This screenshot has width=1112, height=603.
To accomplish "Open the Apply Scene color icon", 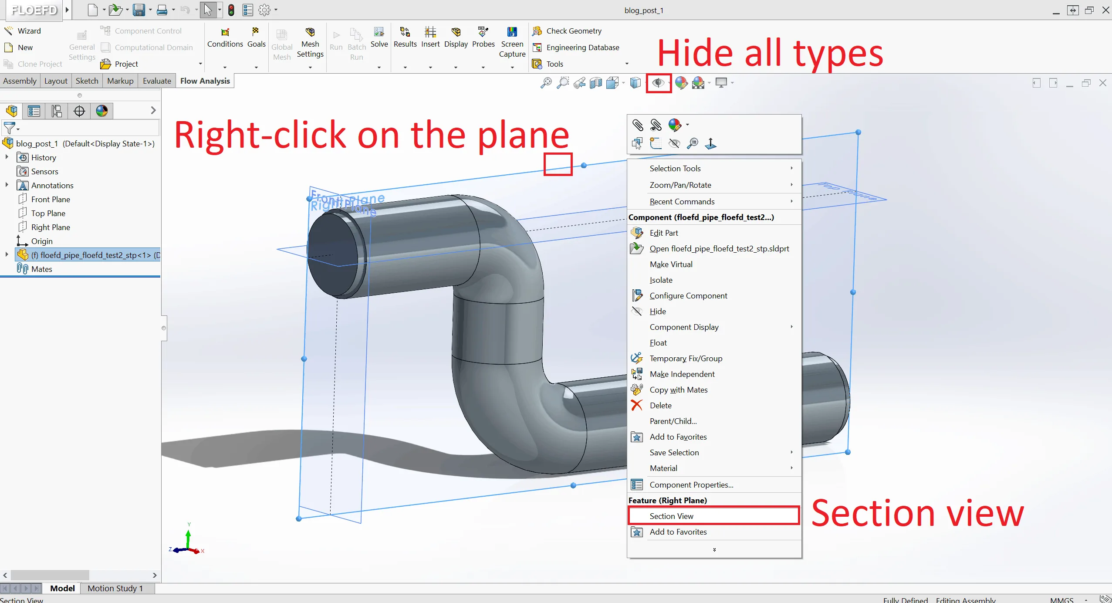I will click(698, 83).
